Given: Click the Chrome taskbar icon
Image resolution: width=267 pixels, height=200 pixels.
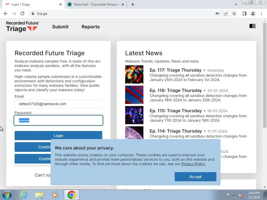Looking at the screenshot, I should click(x=71, y=195).
